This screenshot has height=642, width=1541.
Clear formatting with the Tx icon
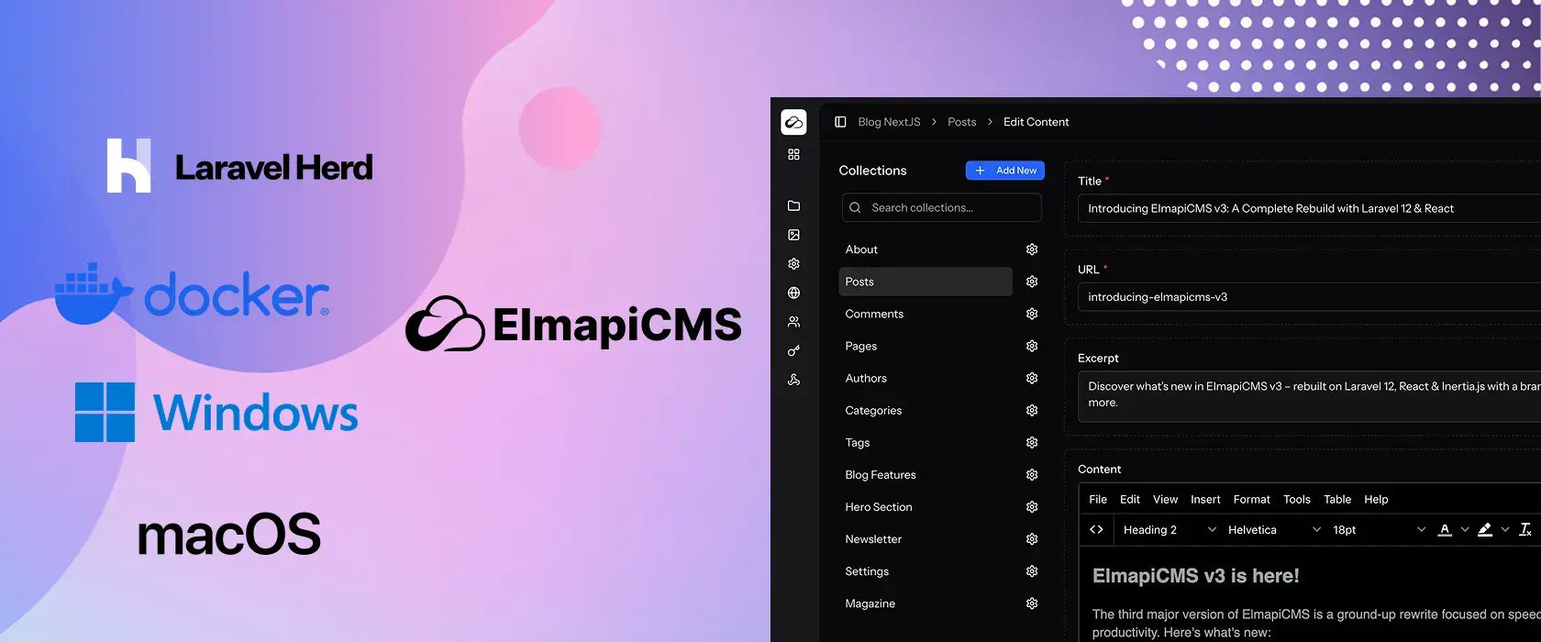tap(1525, 529)
